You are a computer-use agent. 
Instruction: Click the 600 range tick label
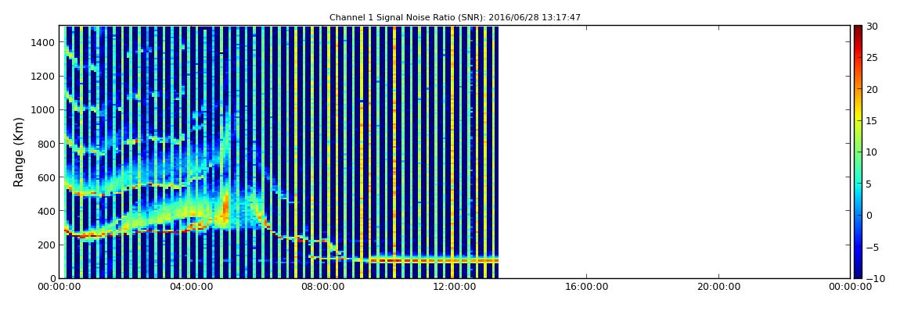pos(46,177)
